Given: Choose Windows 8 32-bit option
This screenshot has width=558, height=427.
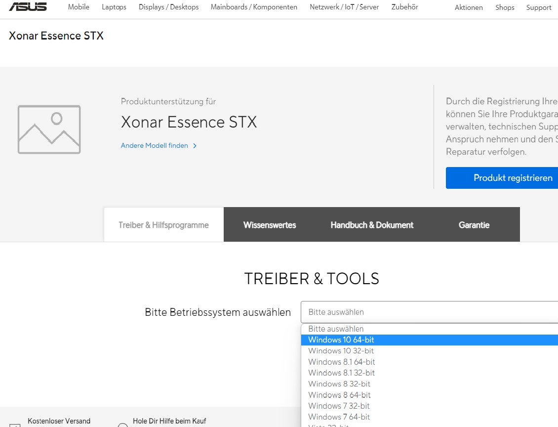Looking at the screenshot, I should (429, 384).
